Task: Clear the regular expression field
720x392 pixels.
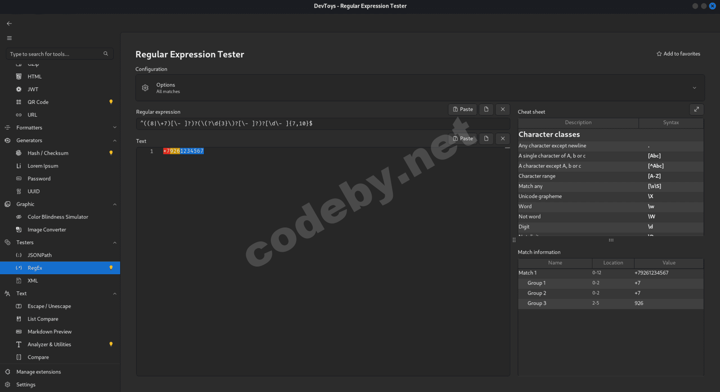Action: coord(503,109)
